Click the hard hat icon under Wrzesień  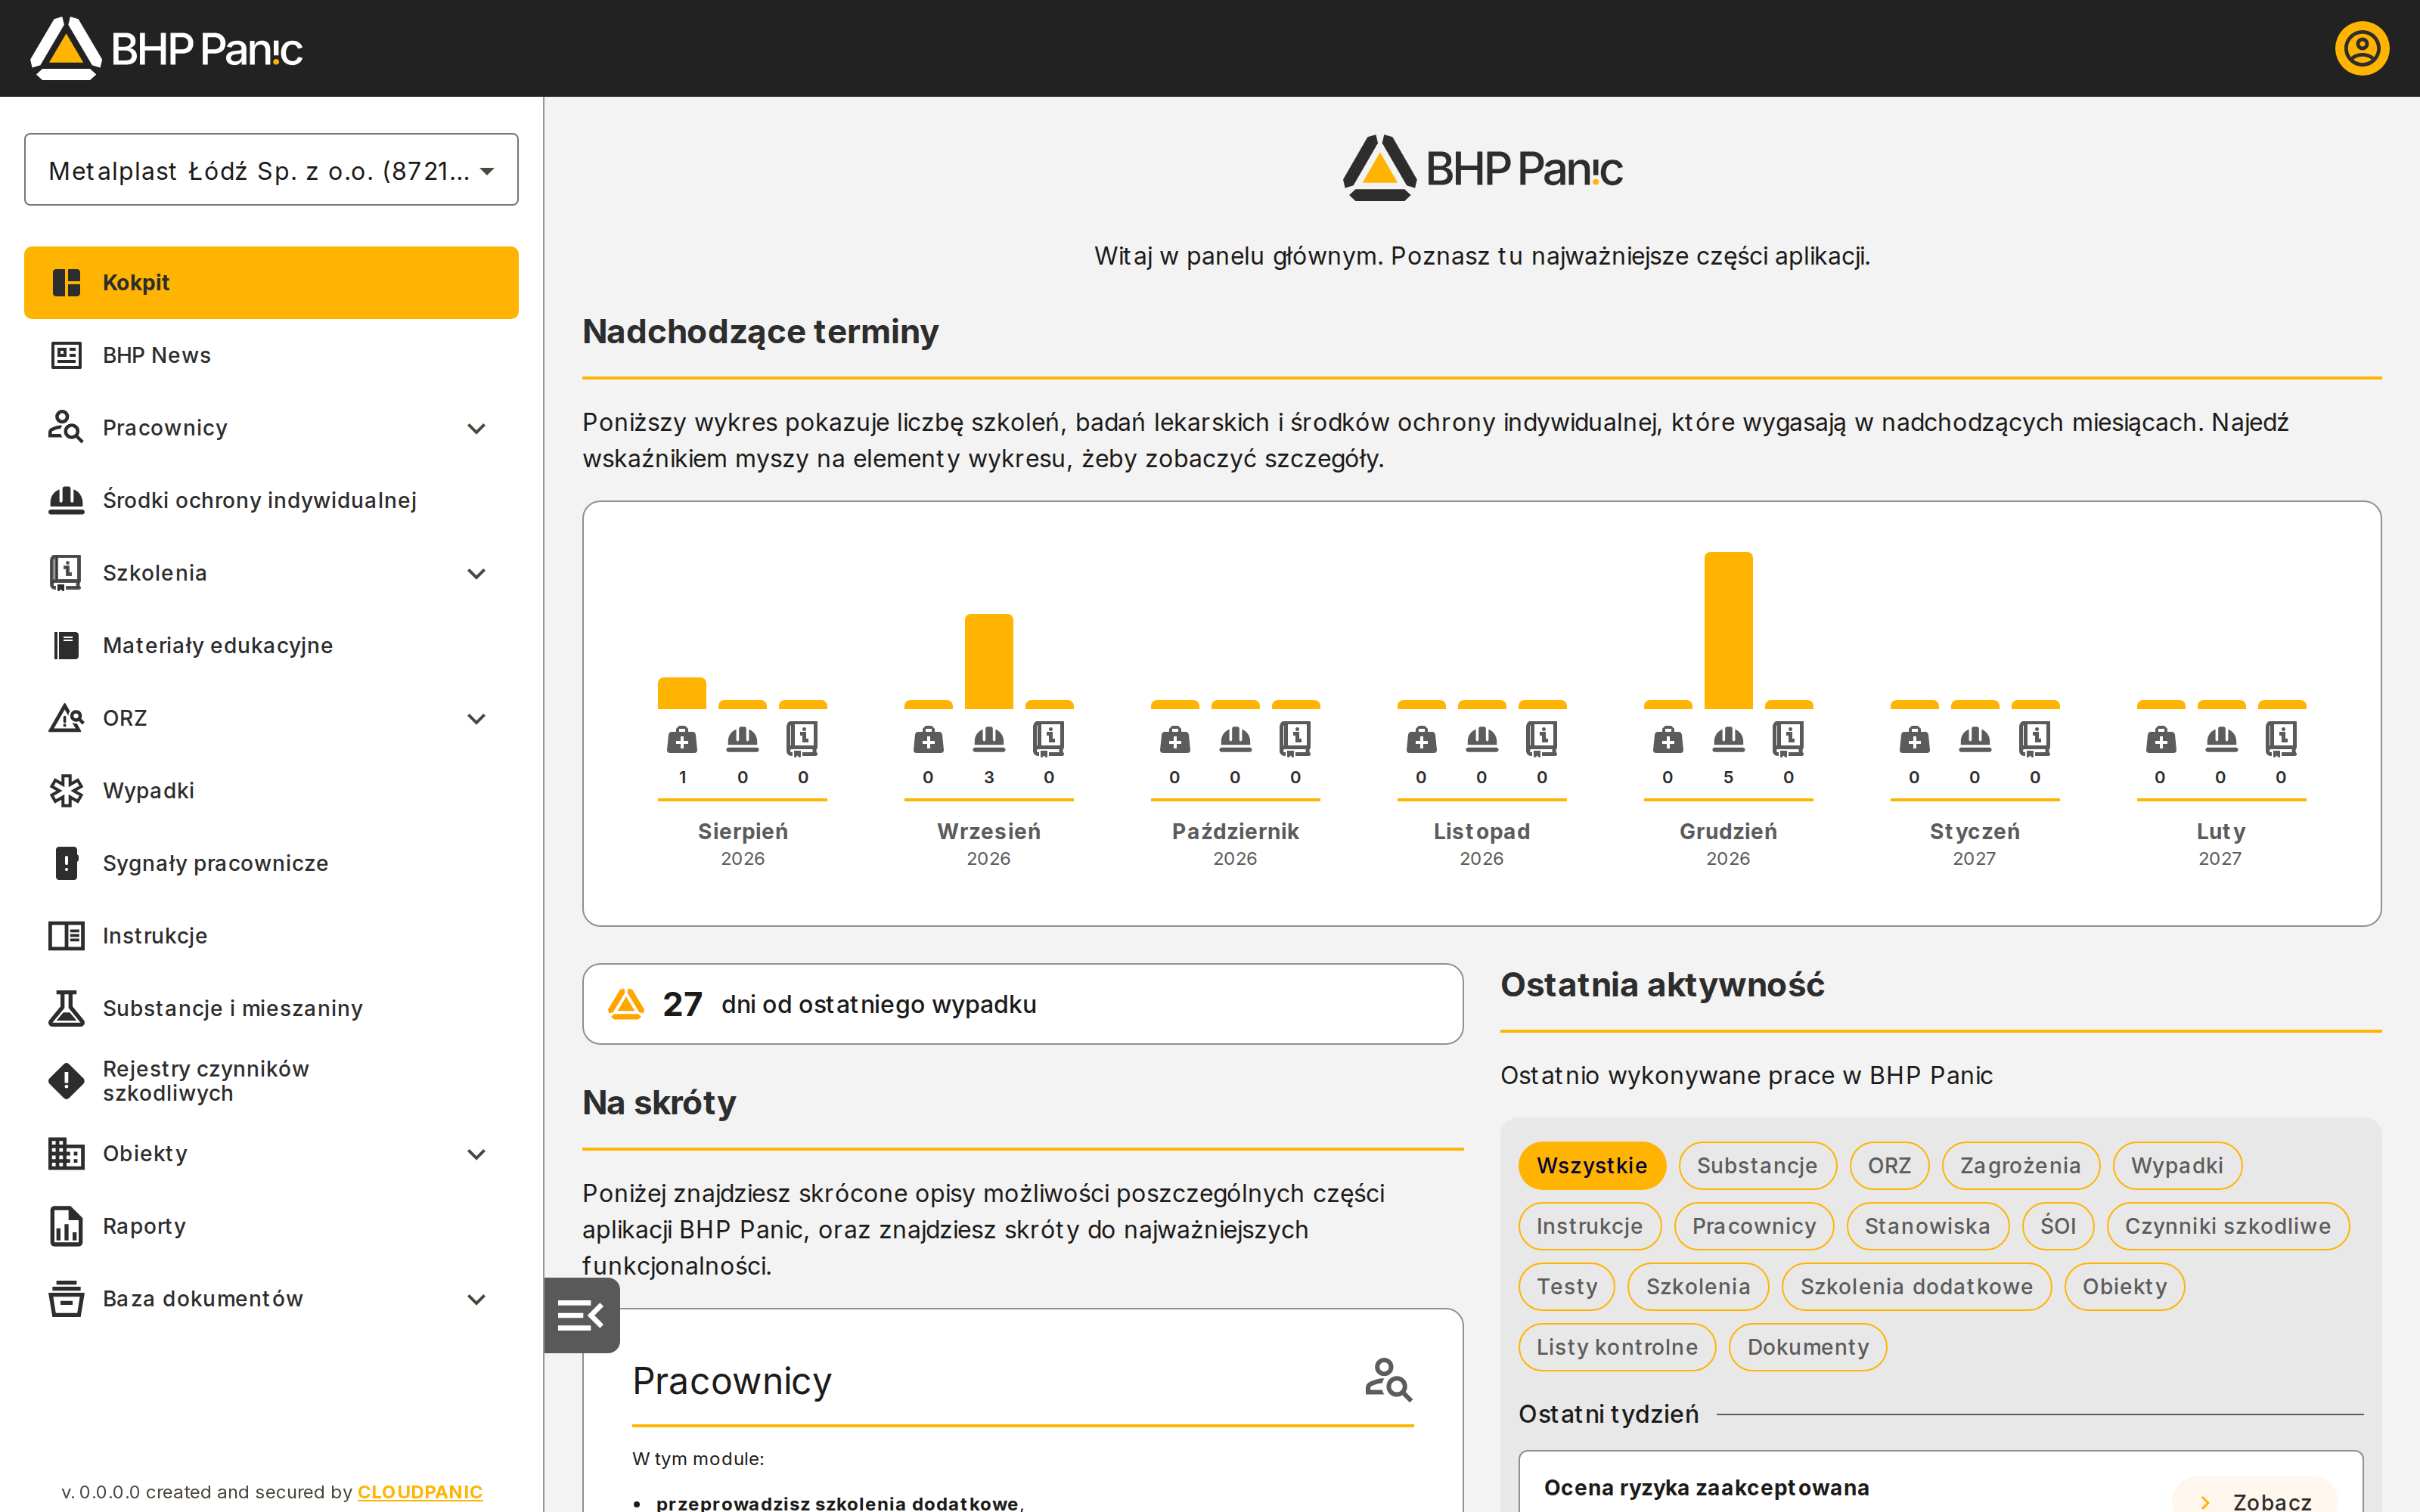[x=989, y=740]
